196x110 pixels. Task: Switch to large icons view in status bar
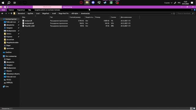194,108
